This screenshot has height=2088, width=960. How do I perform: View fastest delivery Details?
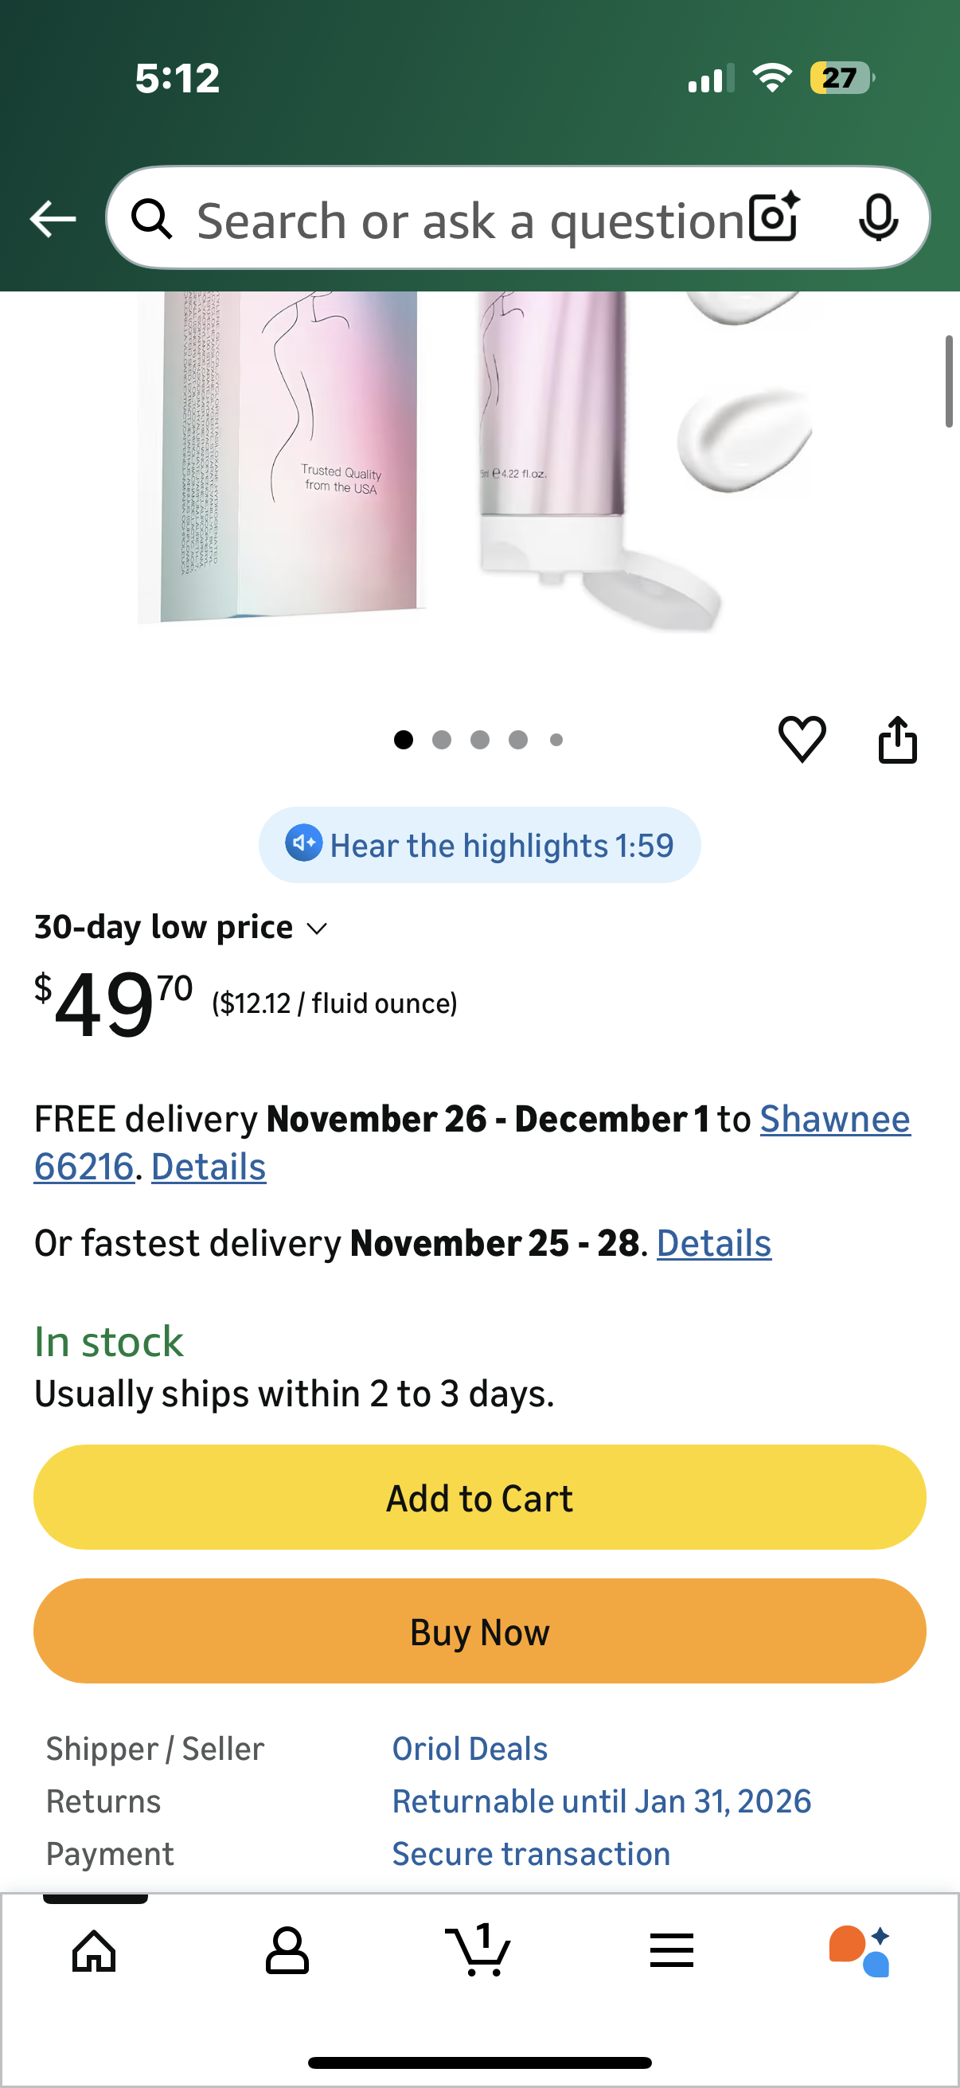click(x=713, y=1243)
